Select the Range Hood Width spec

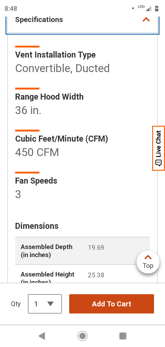pyautogui.click(x=49, y=97)
